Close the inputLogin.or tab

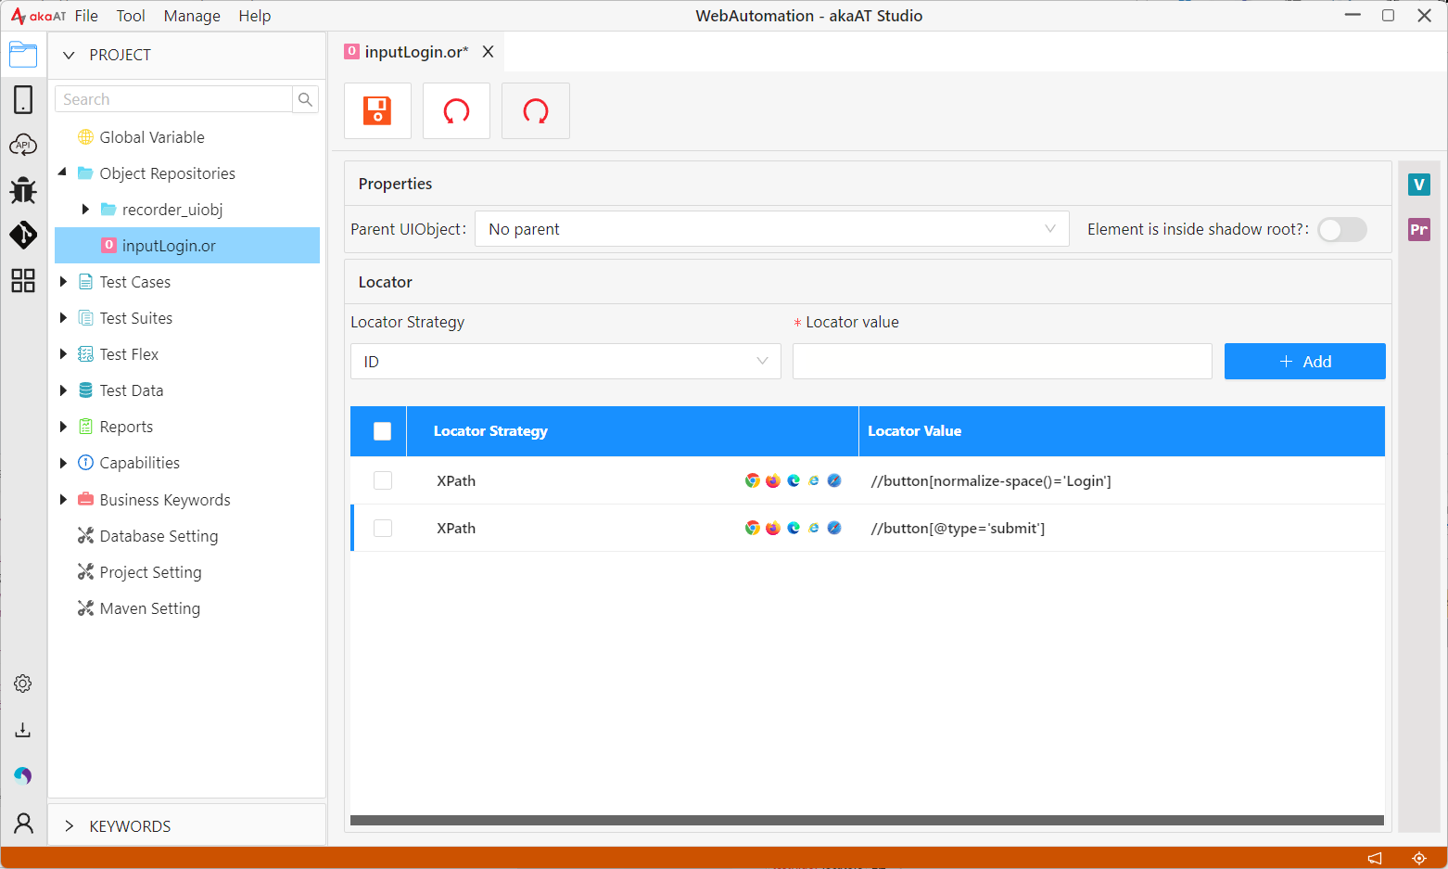(488, 52)
